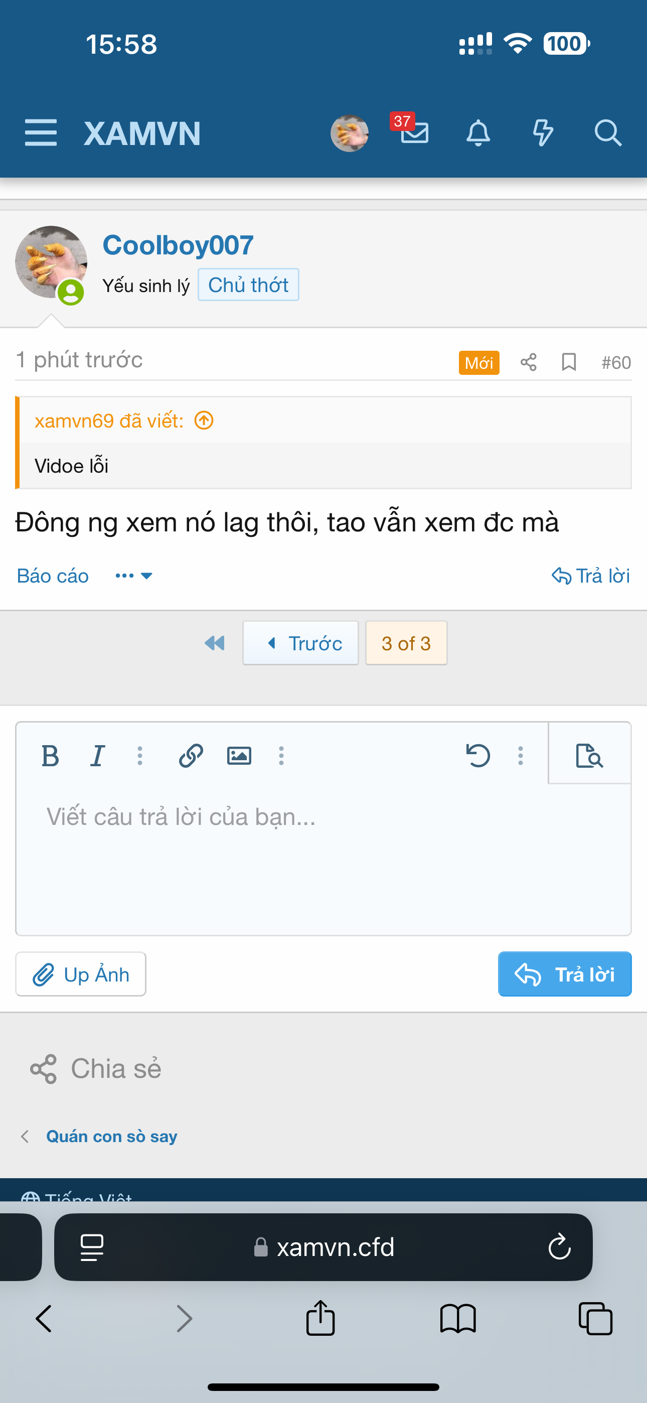Insert a link in the editor
The image size is (647, 1403).
pos(191,755)
